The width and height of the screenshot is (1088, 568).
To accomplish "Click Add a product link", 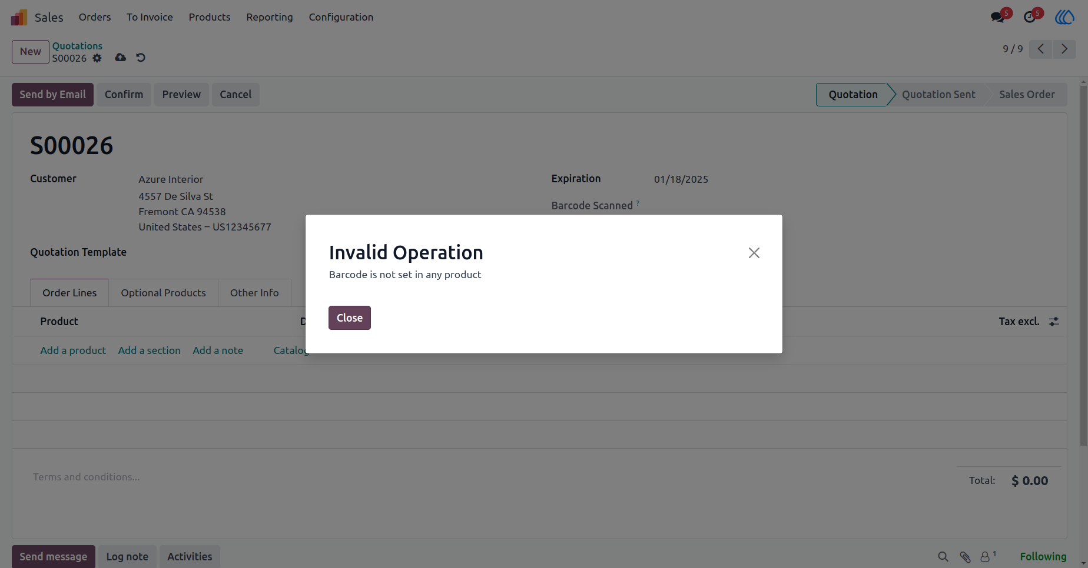I will [73, 350].
